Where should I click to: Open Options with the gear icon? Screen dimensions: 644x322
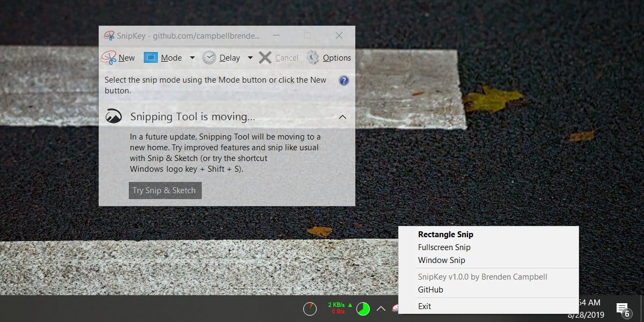coord(328,58)
